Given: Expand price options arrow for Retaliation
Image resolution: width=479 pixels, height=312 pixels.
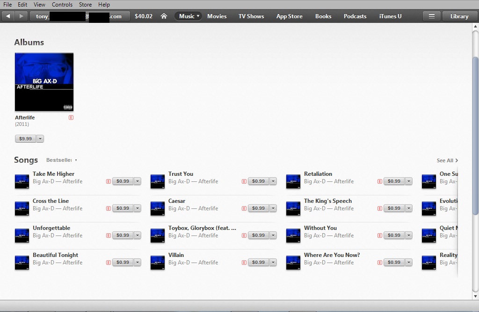Looking at the screenshot, I should coord(409,181).
